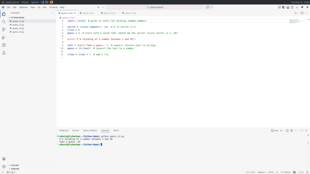Open the Testing flask icon view
This screenshot has height=174, width=310.
pyautogui.click(x=4, y=53)
